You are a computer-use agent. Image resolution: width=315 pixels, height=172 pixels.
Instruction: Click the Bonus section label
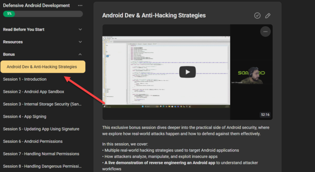coord(9,54)
